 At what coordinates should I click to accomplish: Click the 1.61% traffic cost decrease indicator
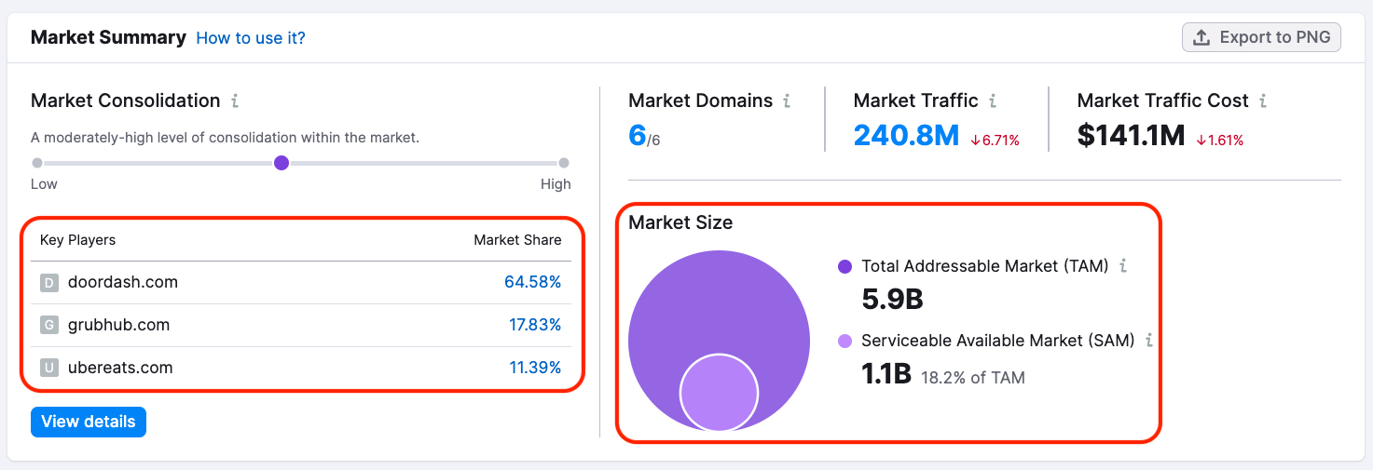pyautogui.click(x=1220, y=141)
